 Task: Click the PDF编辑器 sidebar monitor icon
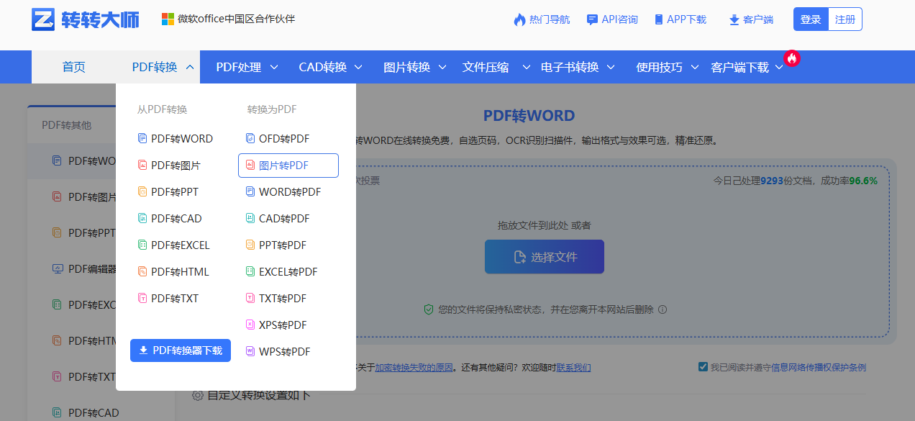point(58,269)
